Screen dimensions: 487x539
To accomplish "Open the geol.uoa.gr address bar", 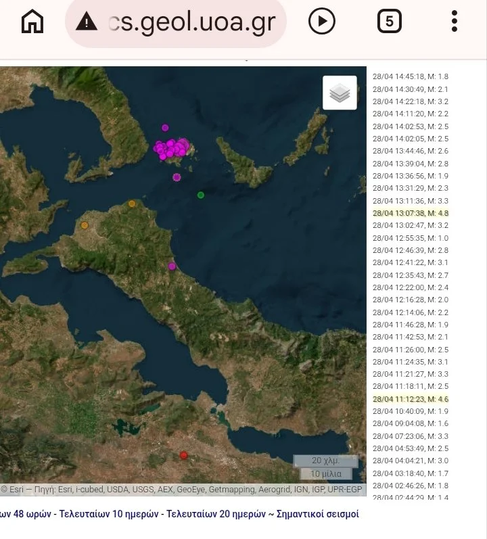I will (176, 22).
